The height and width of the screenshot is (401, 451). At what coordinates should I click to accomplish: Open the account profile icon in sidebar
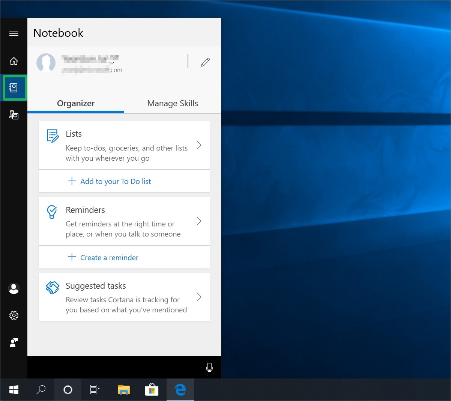pyautogui.click(x=14, y=288)
